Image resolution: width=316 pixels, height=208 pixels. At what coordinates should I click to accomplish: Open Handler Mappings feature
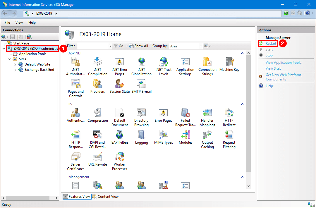tap(207, 117)
